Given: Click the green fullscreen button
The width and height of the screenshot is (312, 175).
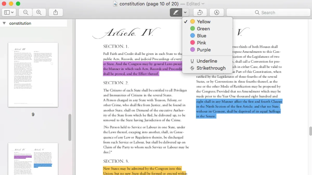Looking at the screenshot, I should pyautogui.click(x=18, y=4).
